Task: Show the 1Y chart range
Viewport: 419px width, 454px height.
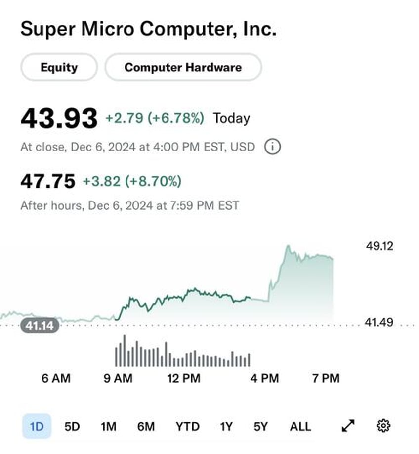Action: click(226, 426)
